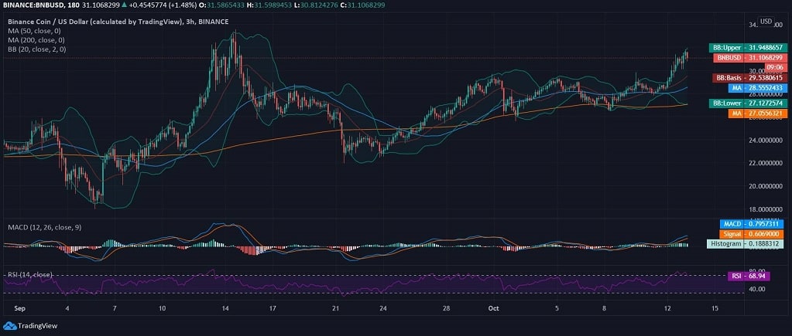Click the 10 date on time axis

click(162, 307)
